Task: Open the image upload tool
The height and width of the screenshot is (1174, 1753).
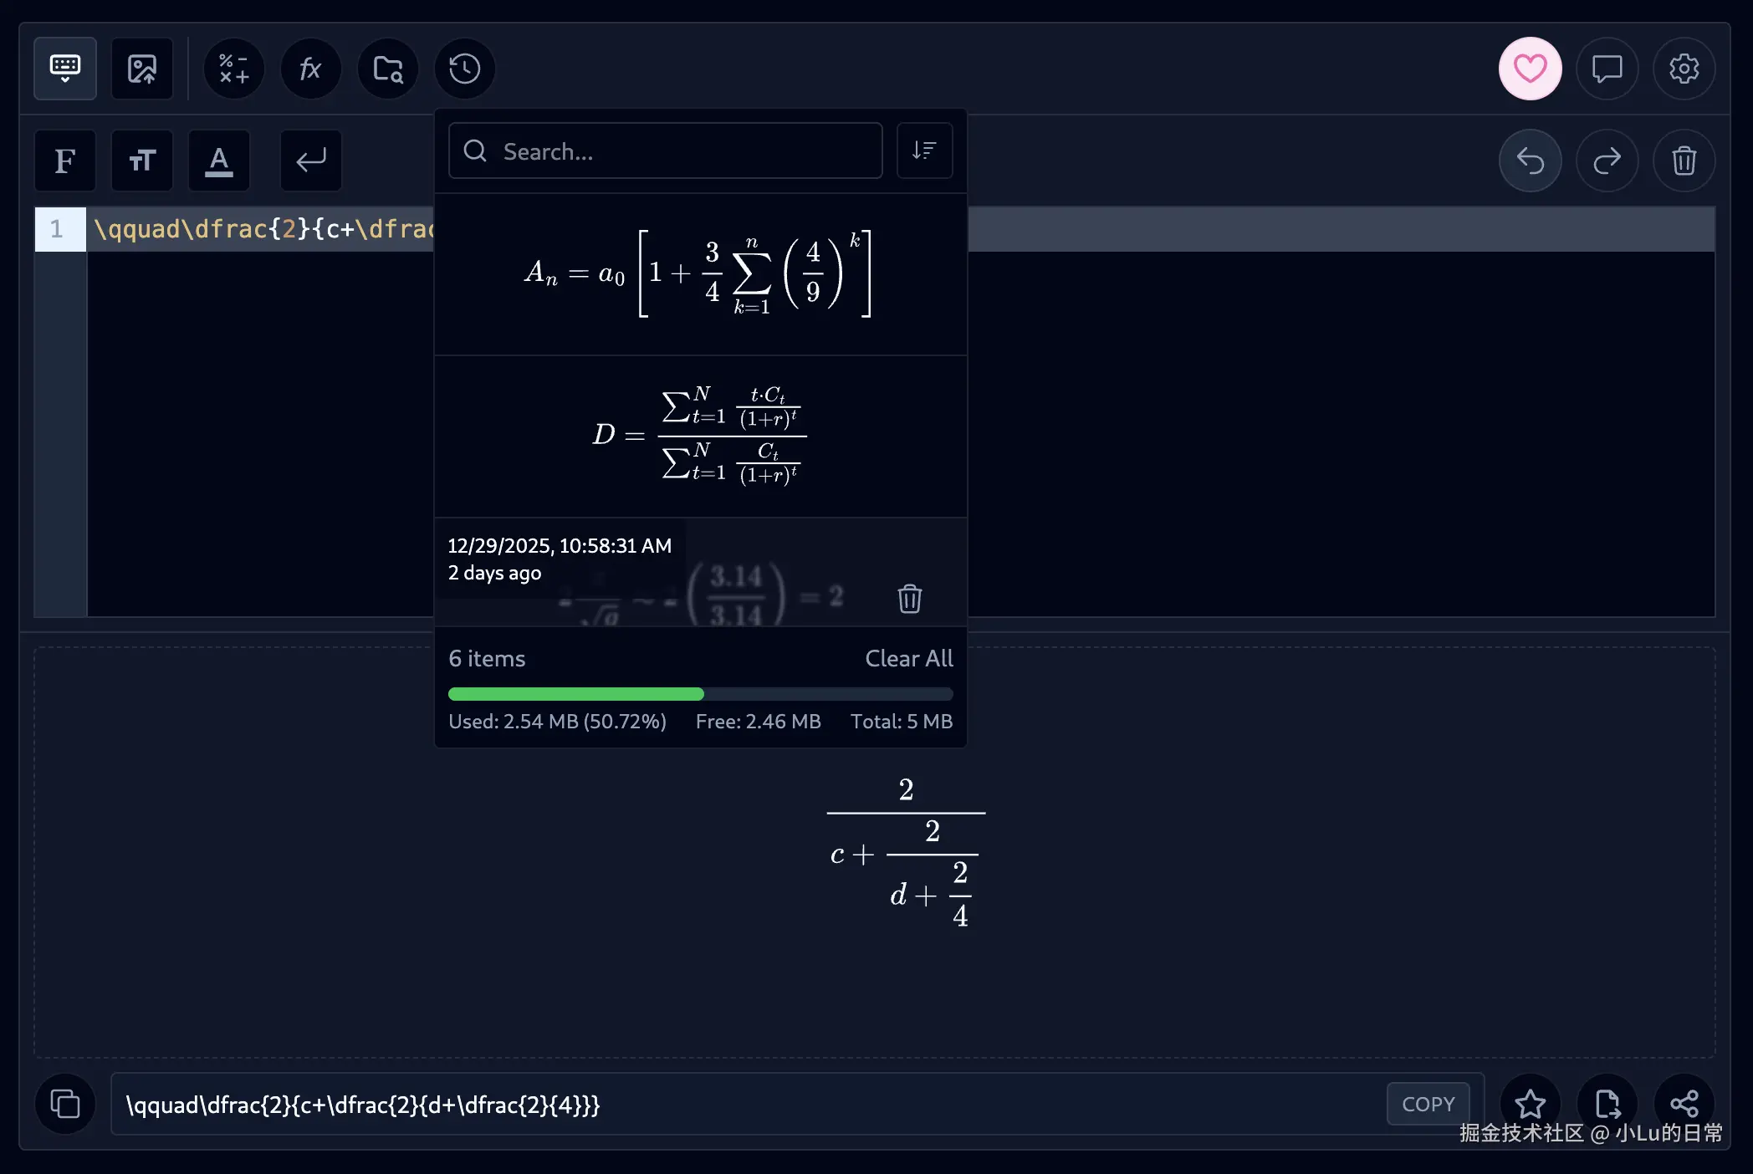Action: coord(142,69)
